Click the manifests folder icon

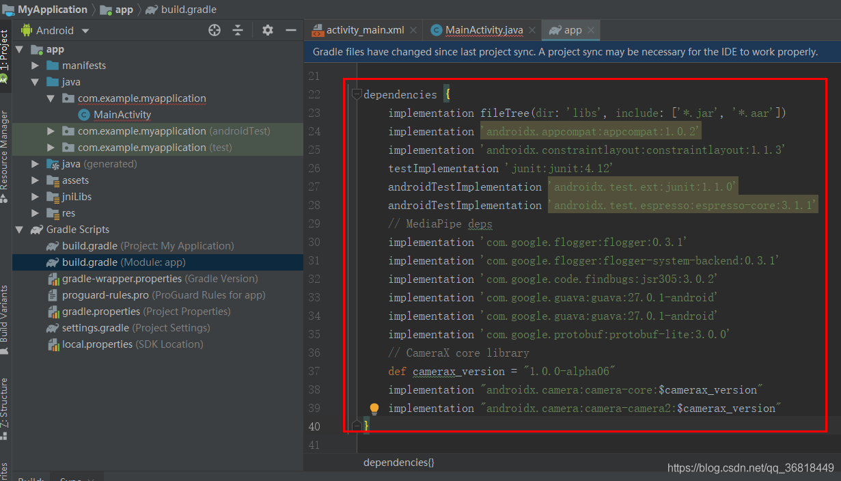pyautogui.click(x=53, y=66)
